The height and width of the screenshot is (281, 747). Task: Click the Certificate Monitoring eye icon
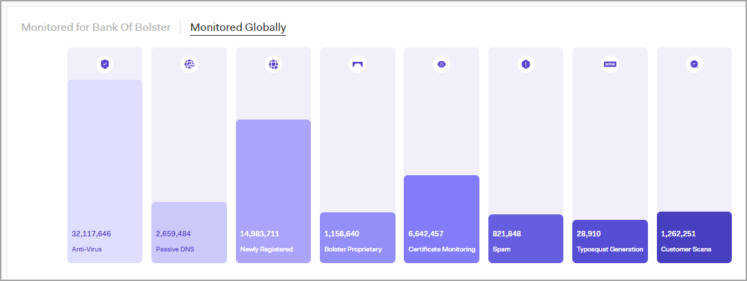[x=442, y=65]
